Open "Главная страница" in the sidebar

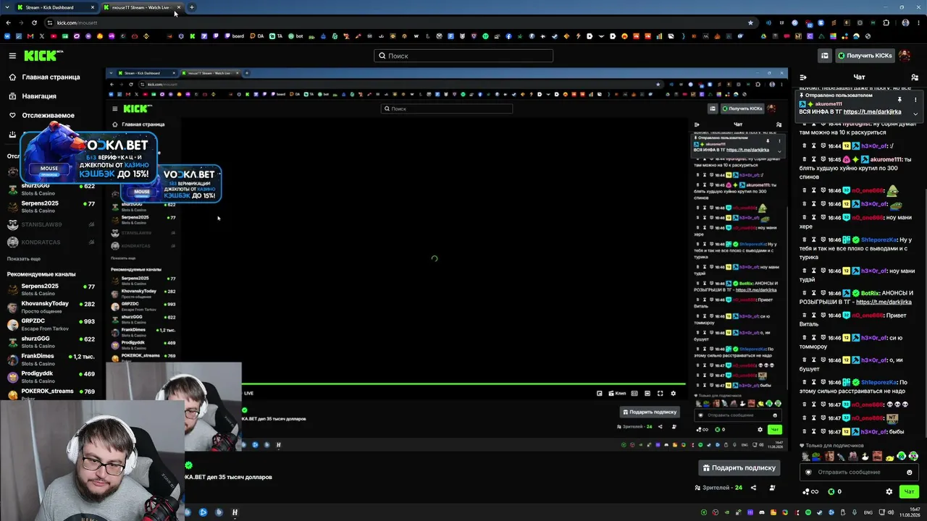[x=44, y=77]
